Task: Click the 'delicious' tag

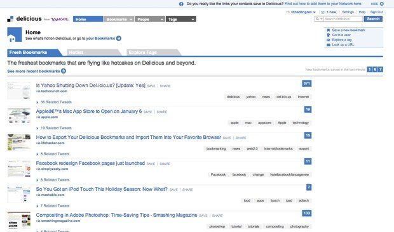Action: [x=233, y=97]
